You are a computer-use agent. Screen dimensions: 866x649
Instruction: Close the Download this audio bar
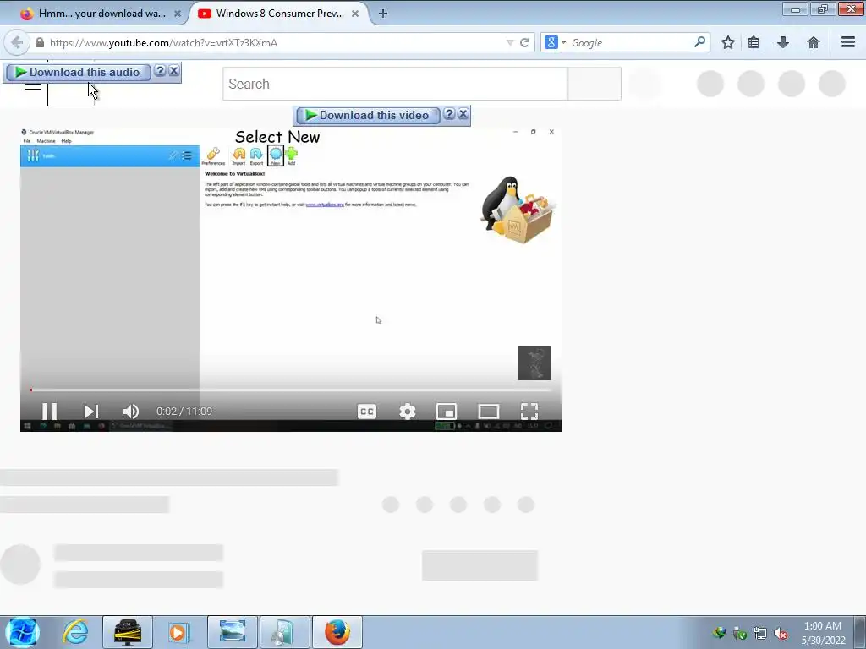[174, 71]
